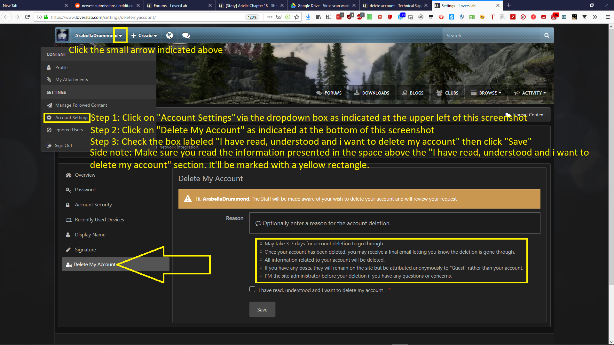This screenshot has height=345, width=614.
Task: Expand the Activity dropdown menu
Action: 529,93
